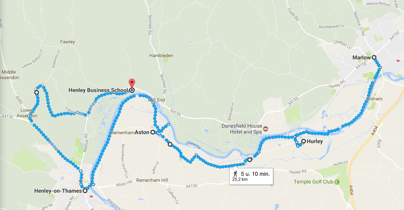This screenshot has height=210, width=404.
Task: Click the Temple Golf Club golf icon
Action: coord(337,182)
